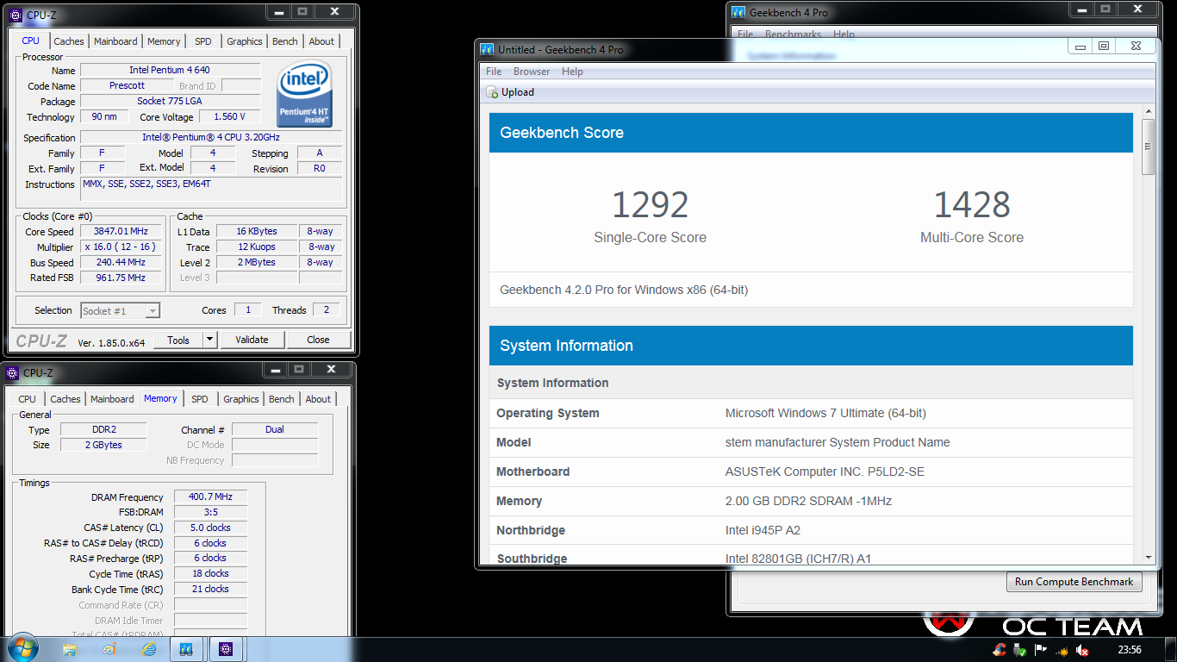Click the Geekbench 4 Pro title bar icon of the Untitled window
The height and width of the screenshot is (662, 1177).
click(487, 49)
